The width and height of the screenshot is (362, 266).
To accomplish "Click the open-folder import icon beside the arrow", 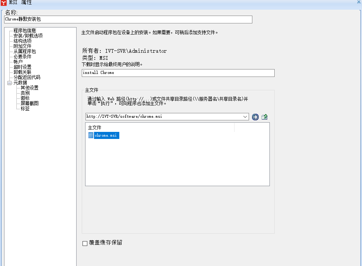I will 264,117.
